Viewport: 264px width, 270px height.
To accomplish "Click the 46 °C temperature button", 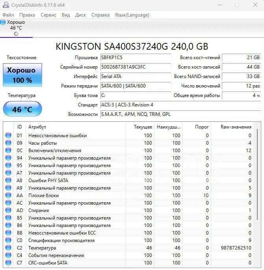I will [22, 109].
